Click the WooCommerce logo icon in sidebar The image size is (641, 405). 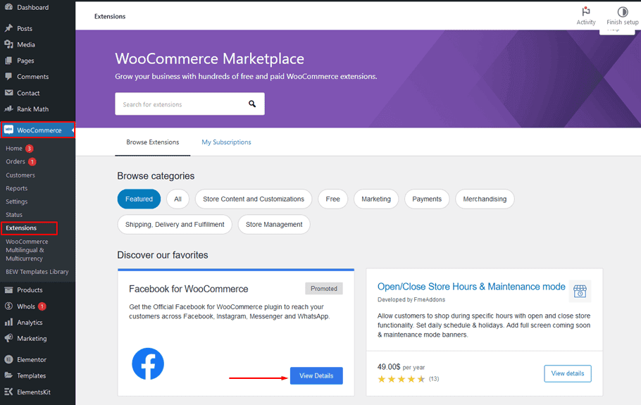pyautogui.click(x=8, y=130)
